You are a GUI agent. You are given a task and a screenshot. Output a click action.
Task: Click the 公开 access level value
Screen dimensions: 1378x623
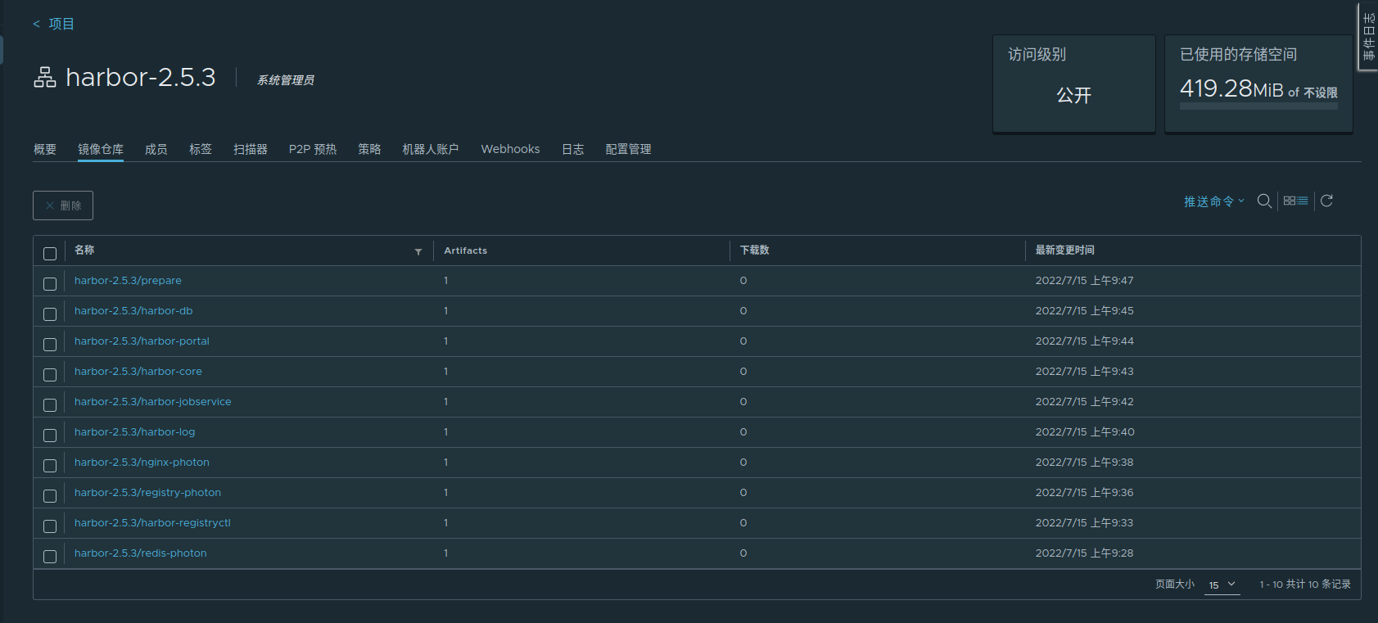1074,95
